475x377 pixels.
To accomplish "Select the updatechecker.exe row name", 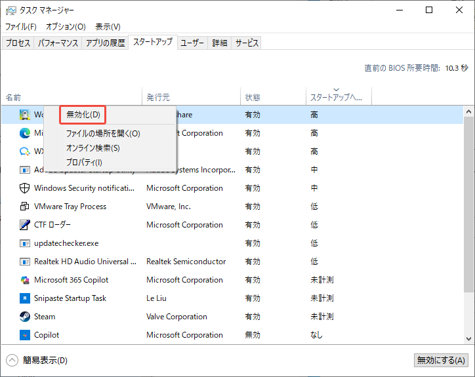I will click(66, 243).
